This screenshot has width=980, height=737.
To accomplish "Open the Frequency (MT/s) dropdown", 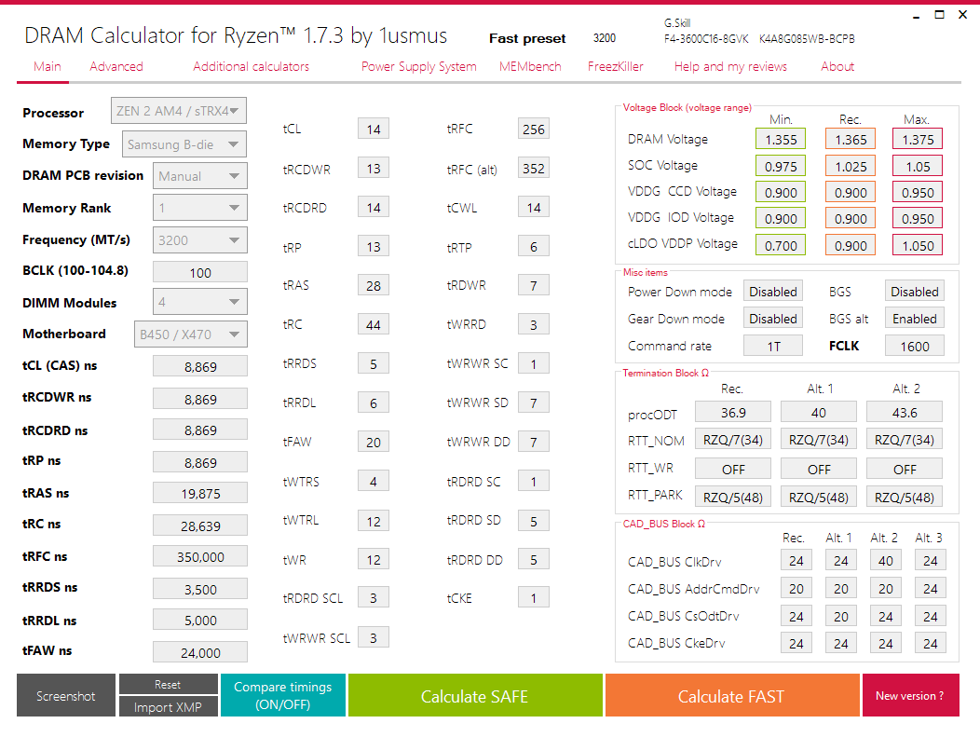I will pos(199,239).
